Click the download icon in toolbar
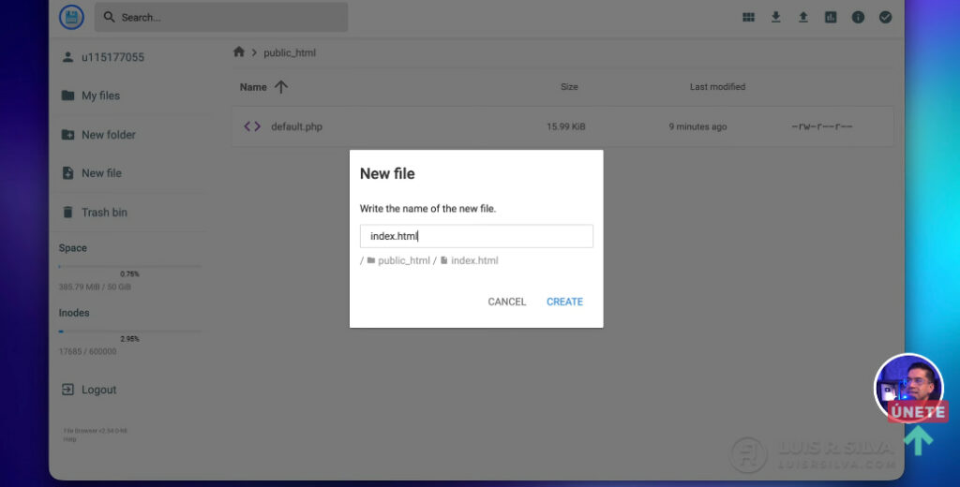This screenshot has height=487, width=960. tap(775, 17)
